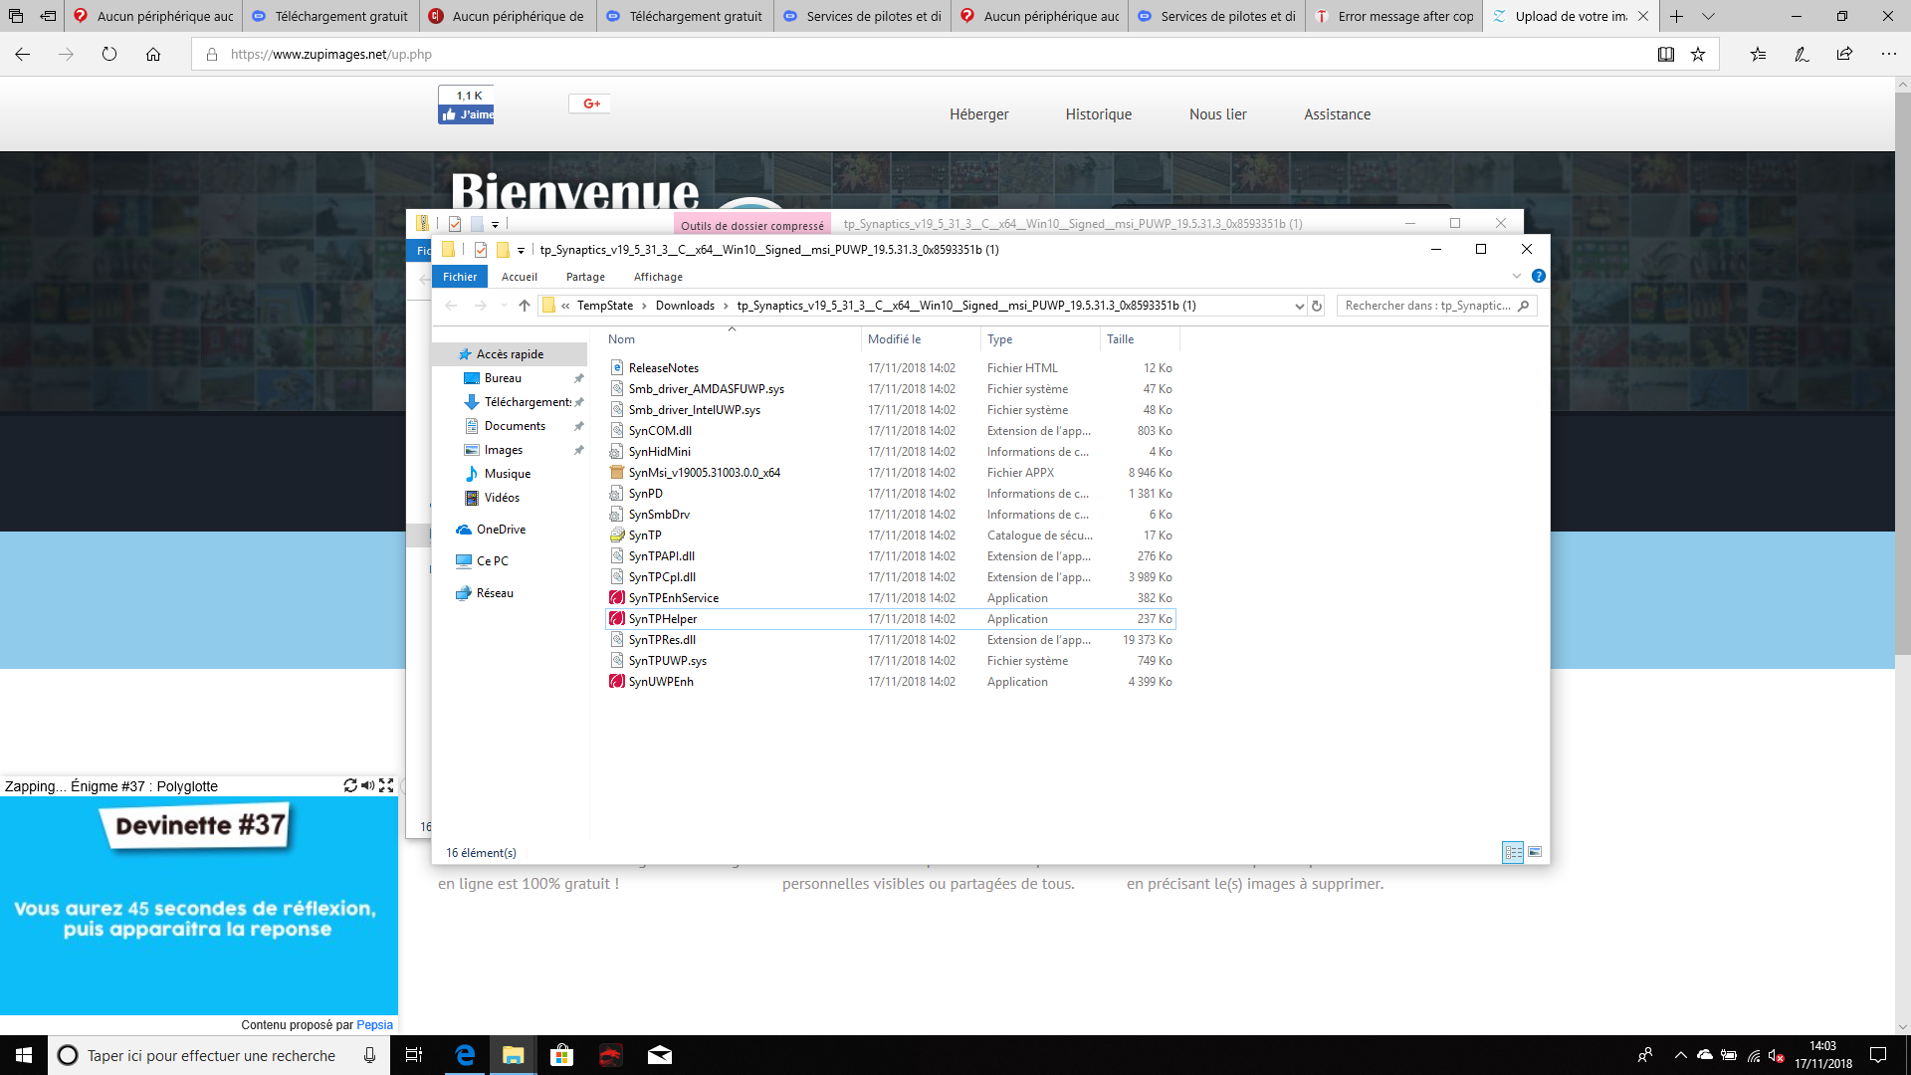Switch to large icons view layout
The image size is (1911, 1075).
click(1535, 852)
